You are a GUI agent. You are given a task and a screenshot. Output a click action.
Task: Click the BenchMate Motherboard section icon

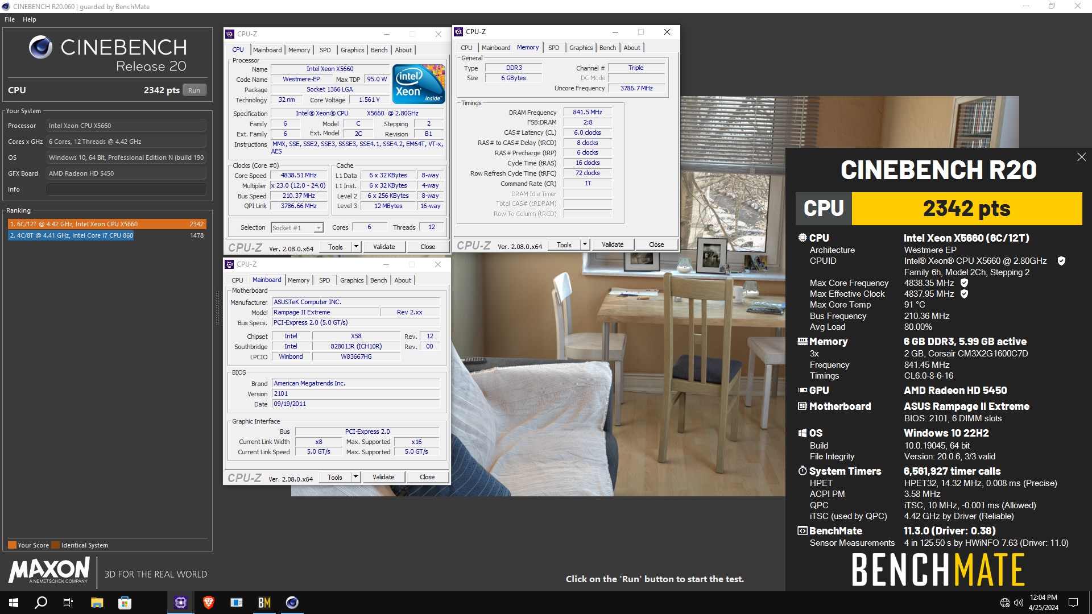coord(802,406)
